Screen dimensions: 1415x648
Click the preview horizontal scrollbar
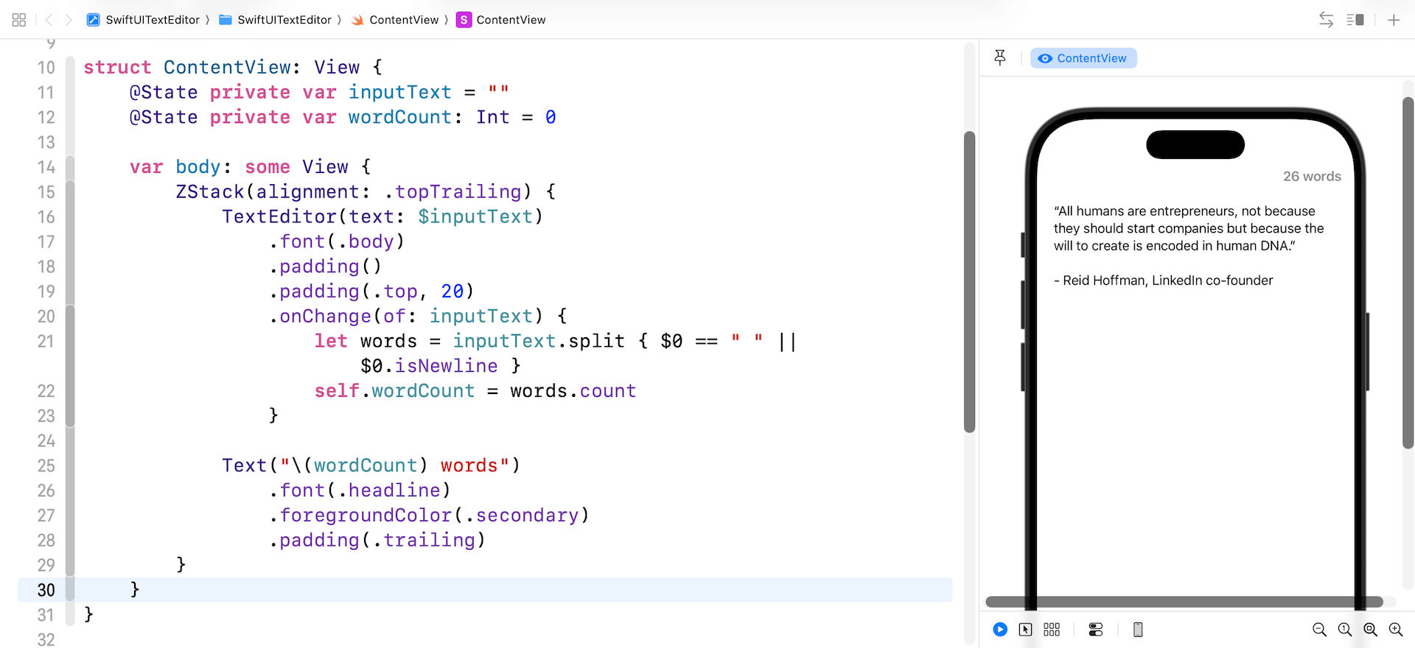(x=1184, y=602)
